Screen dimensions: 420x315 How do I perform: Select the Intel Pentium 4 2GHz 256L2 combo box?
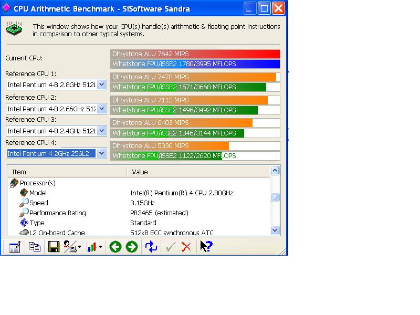tap(56, 153)
